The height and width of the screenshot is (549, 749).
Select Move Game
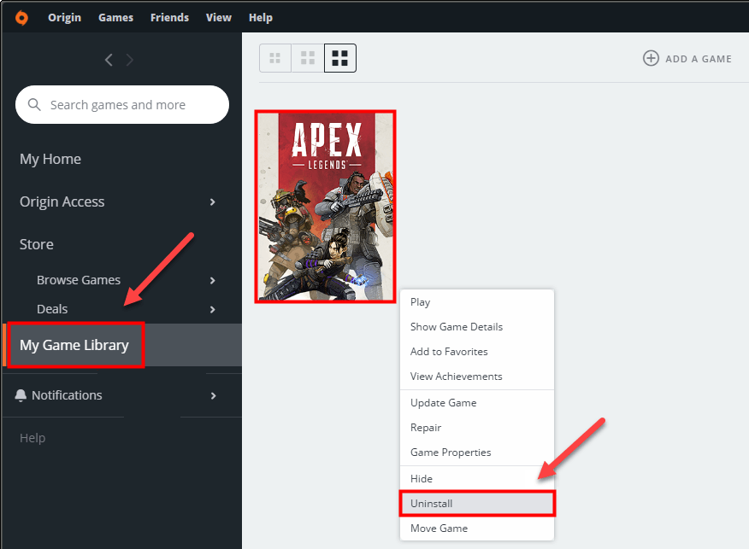[477, 529]
